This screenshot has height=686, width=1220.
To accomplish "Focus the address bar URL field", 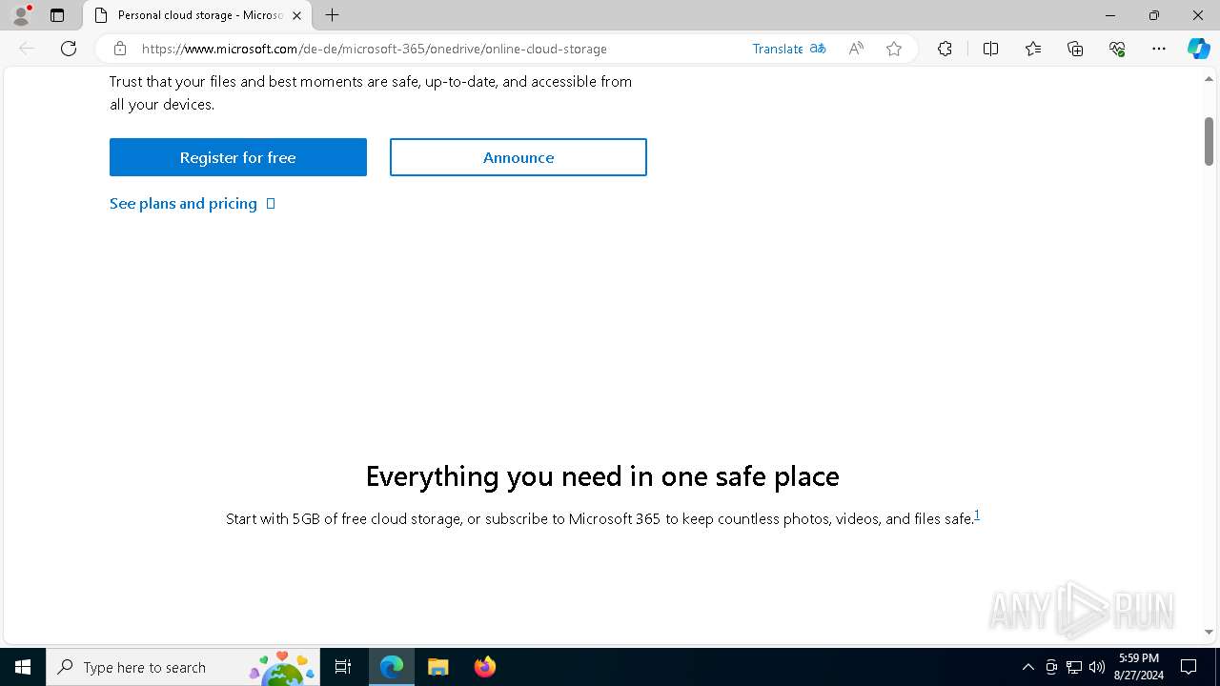I will (438, 49).
